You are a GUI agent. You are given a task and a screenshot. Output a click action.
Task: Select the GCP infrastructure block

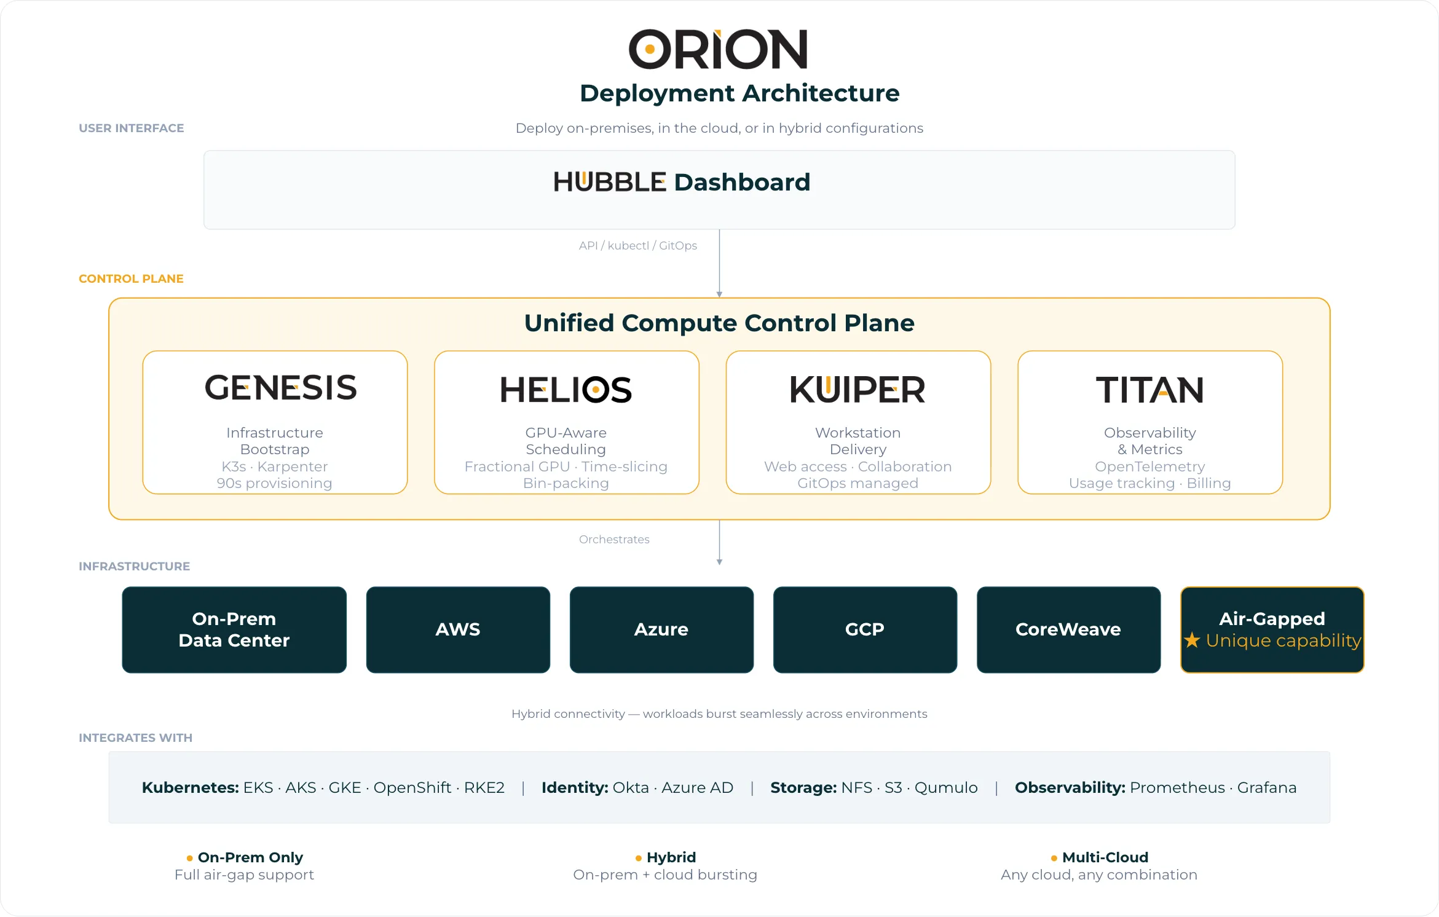pos(865,629)
